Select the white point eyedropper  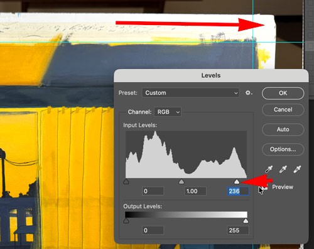tap(297, 169)
